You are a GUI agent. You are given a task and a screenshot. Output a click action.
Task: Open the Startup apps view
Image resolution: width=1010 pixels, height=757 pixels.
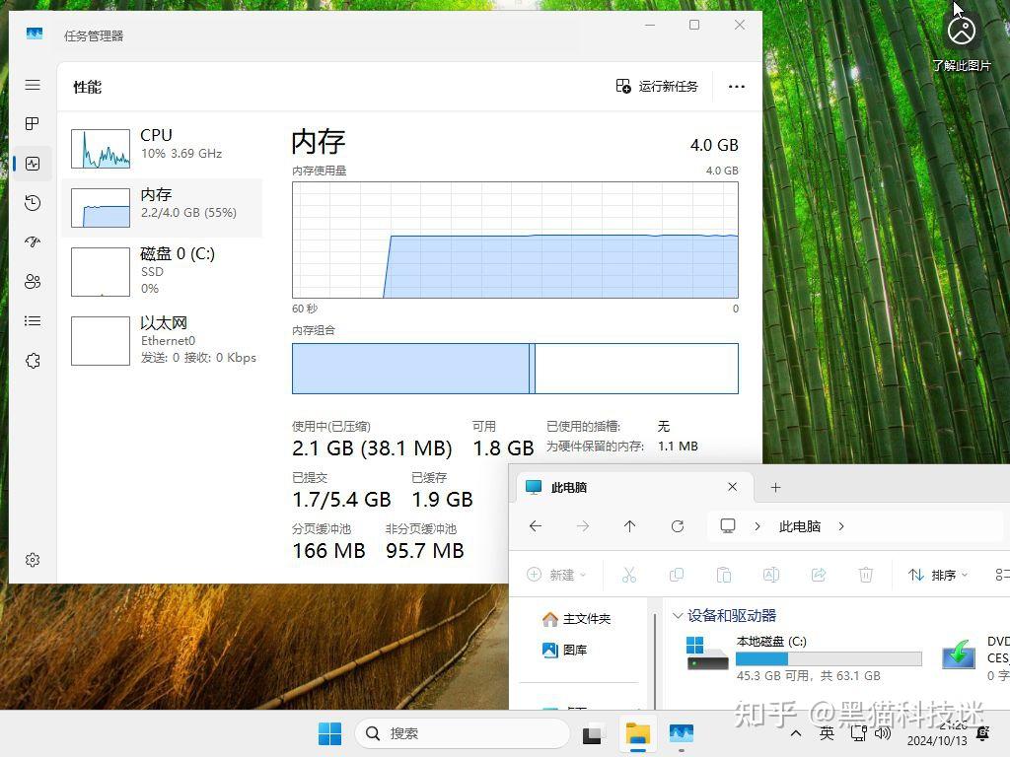(x=33, y=242)
